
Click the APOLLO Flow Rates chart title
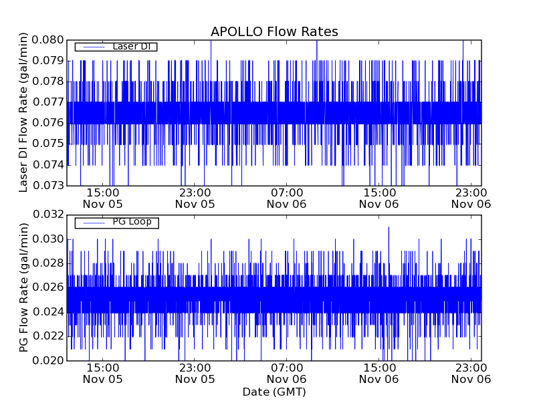274,31
